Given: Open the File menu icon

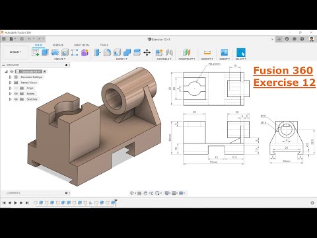Looking at the screenshot, I should point(11,39).
